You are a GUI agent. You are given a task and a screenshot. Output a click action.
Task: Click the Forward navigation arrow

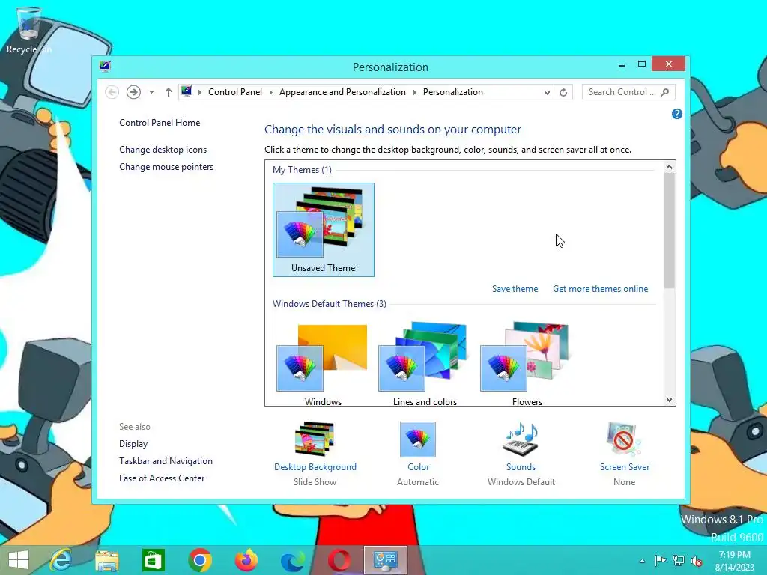tap(133, 92)
